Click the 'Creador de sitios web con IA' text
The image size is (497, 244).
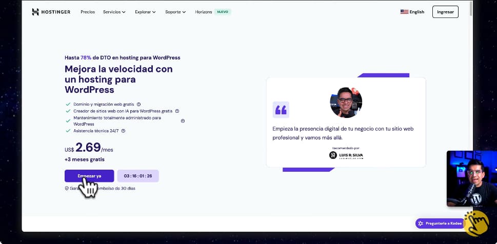point(123,111)
